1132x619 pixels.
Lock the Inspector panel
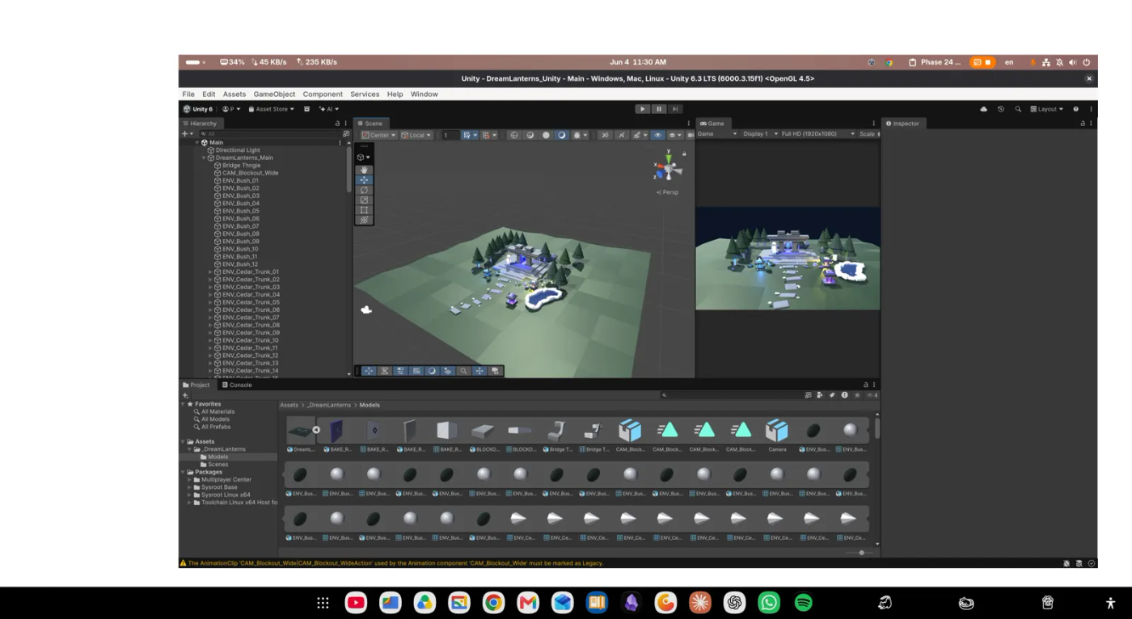[x=1083, y=124]
